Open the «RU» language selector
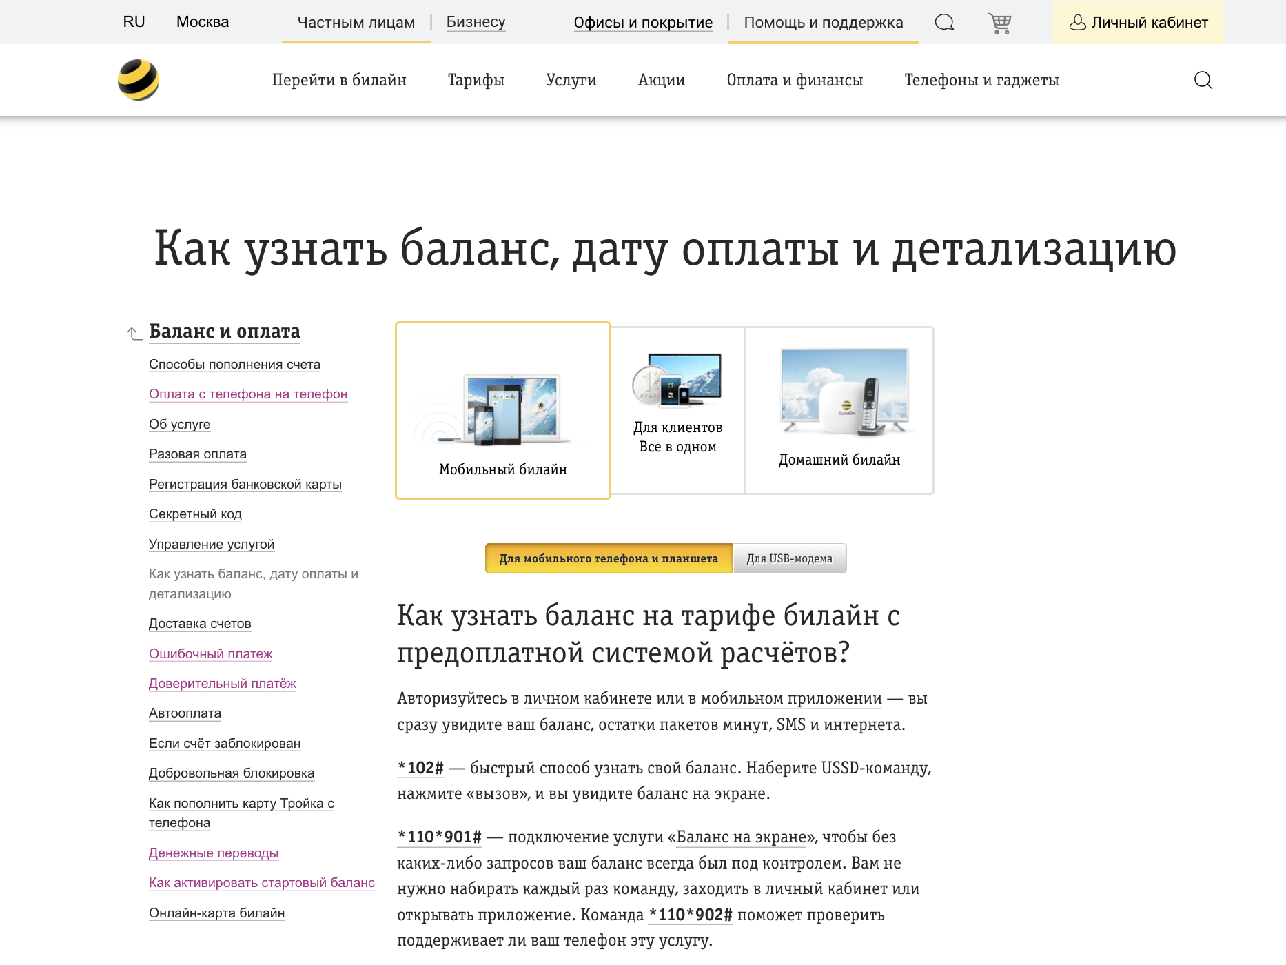 click(x=134, y=21)
